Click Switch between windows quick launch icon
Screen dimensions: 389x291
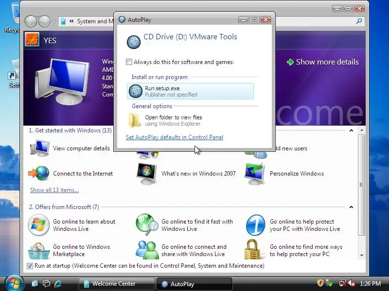tap(46, 283)
